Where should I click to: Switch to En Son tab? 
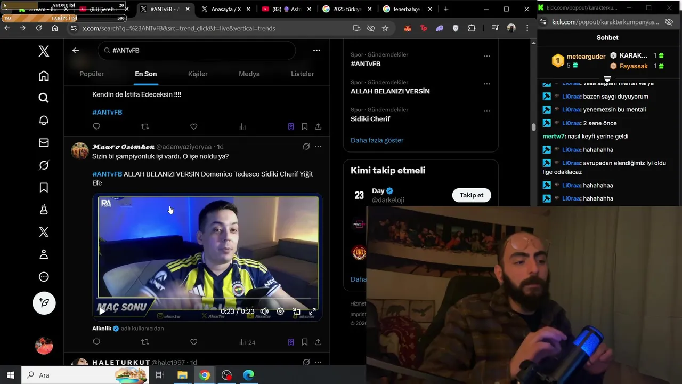pyautogui.click(x=145, y=74)
